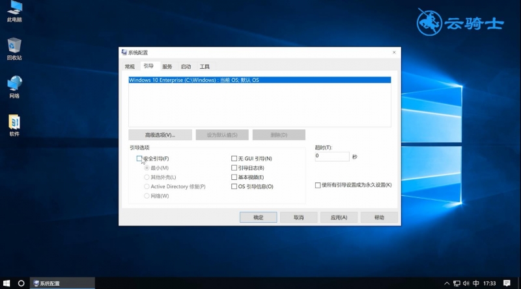
Task: Open the clock showing 17:33
Action: coord(490,283)
